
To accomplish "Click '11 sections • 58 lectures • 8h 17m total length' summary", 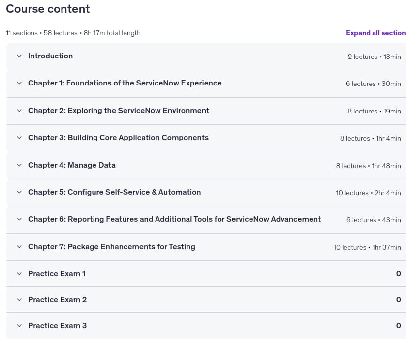I will (73, 33).
